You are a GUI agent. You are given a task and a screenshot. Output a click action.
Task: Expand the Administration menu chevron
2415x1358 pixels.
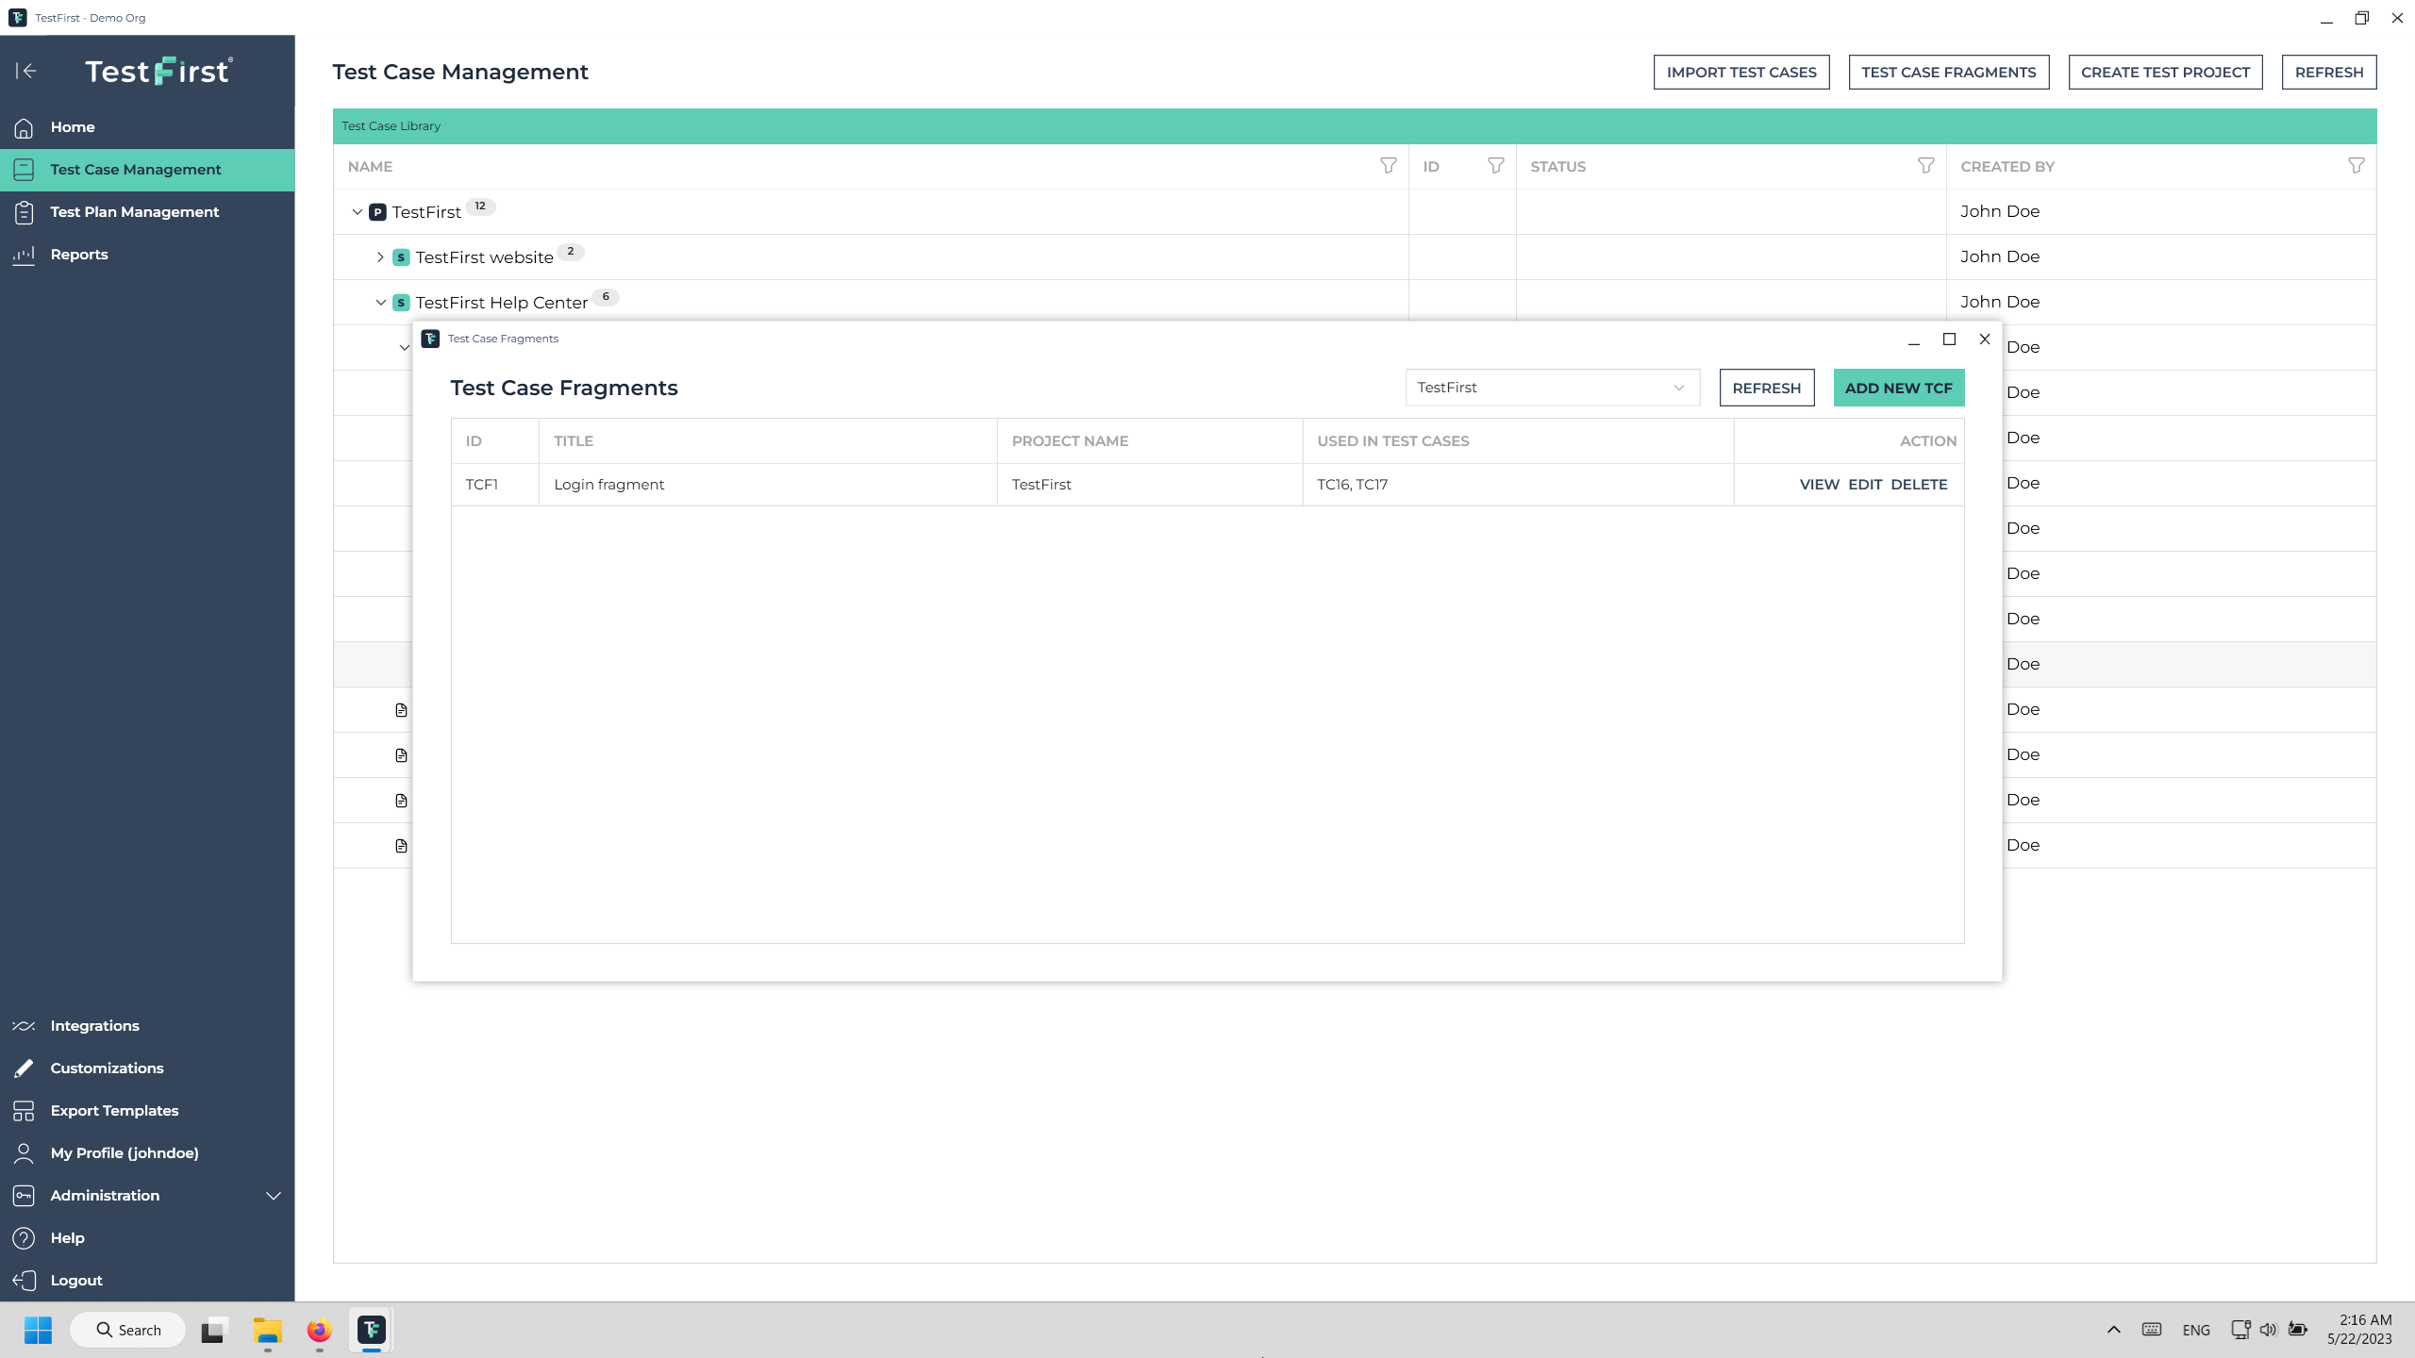coord(274,1196)
